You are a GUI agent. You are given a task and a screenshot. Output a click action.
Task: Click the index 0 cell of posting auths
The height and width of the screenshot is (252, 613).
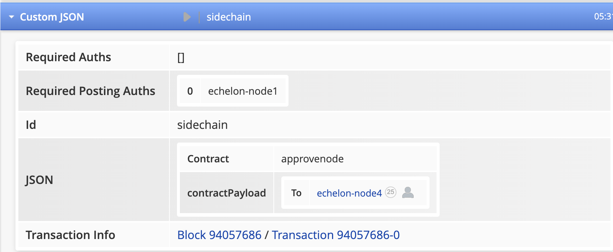click(190, 91)
